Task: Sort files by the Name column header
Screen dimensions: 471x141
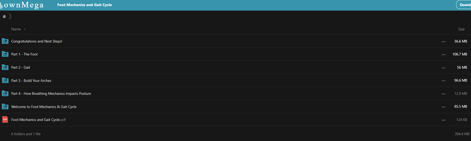Action: 16,29
